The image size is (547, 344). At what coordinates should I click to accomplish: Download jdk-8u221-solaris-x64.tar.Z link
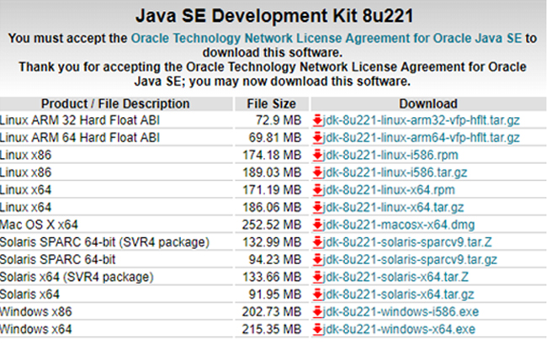click(396, 277)
